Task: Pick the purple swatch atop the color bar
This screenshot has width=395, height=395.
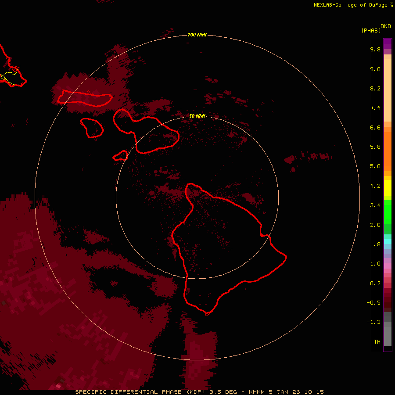Action: [x=388, y=44]
